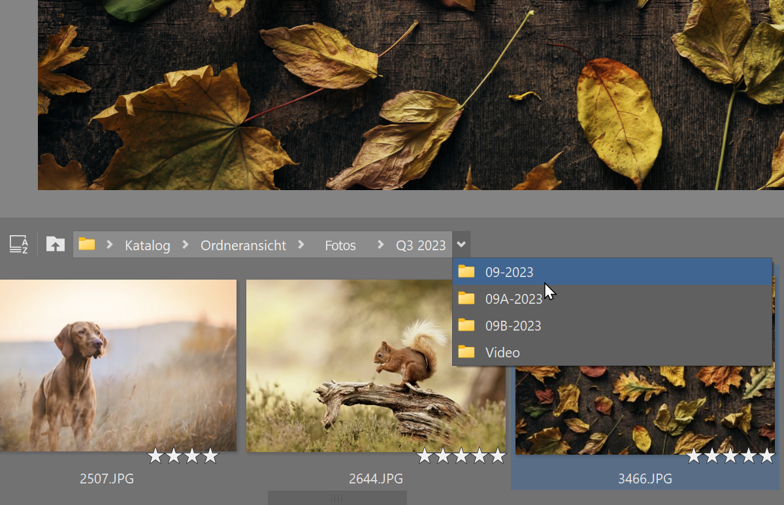Click folder icon beside Video entry
This screenshot has width=784, height=505.
click(466, 352)
